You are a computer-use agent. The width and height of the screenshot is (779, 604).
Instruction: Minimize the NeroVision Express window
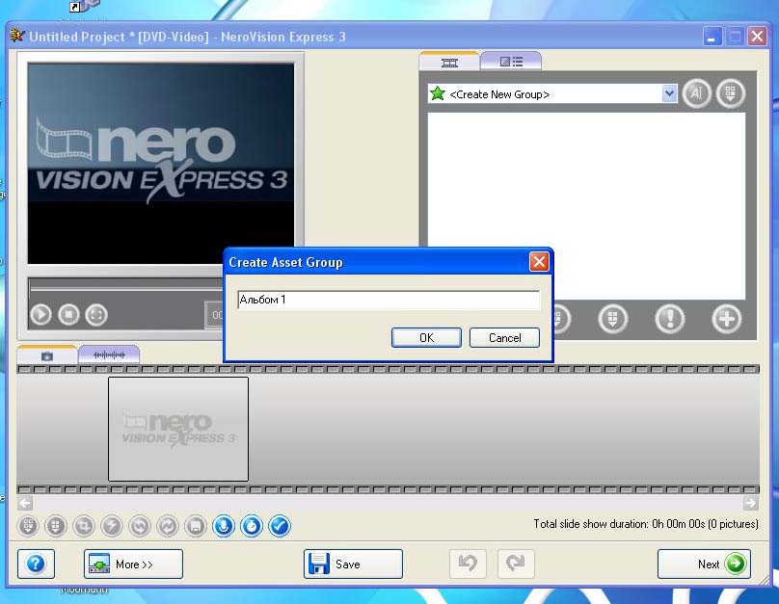click(712, 37)
